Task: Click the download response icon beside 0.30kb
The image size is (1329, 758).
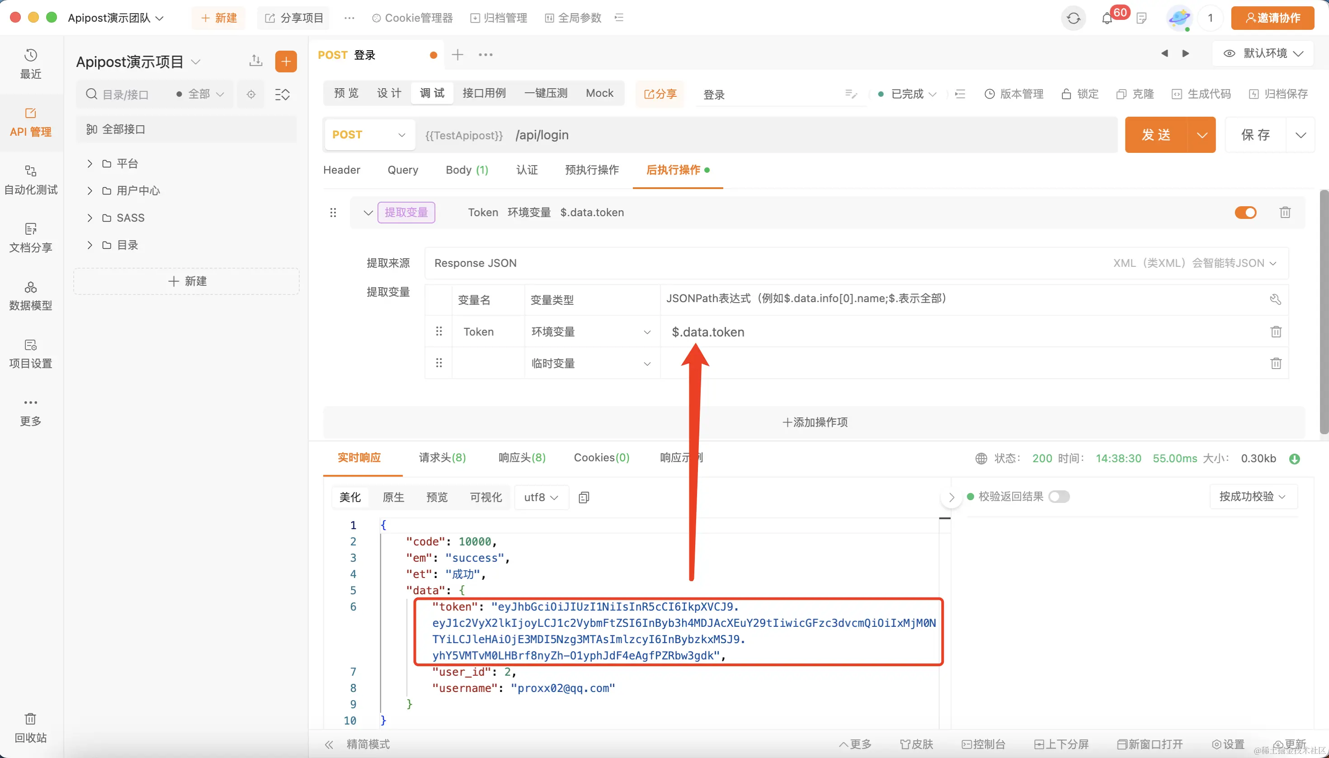Action: click(1295, 459)
